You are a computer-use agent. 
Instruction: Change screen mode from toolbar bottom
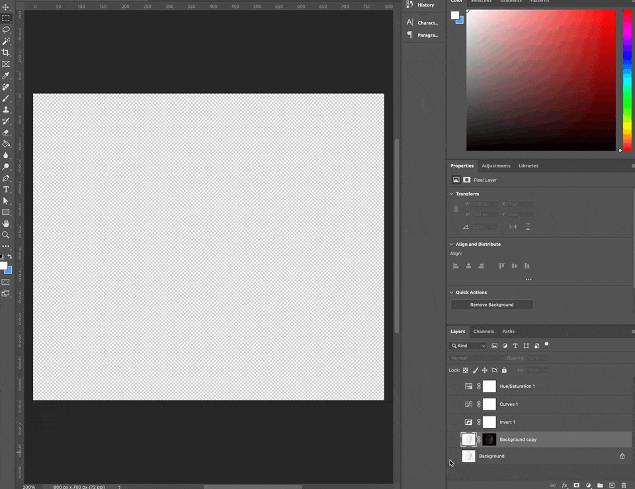point(6,293)
